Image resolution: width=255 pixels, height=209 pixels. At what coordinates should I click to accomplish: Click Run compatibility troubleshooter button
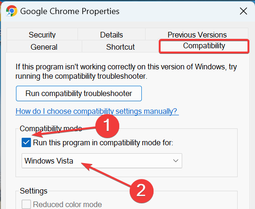pyautogui.click(x=79, y=94)
